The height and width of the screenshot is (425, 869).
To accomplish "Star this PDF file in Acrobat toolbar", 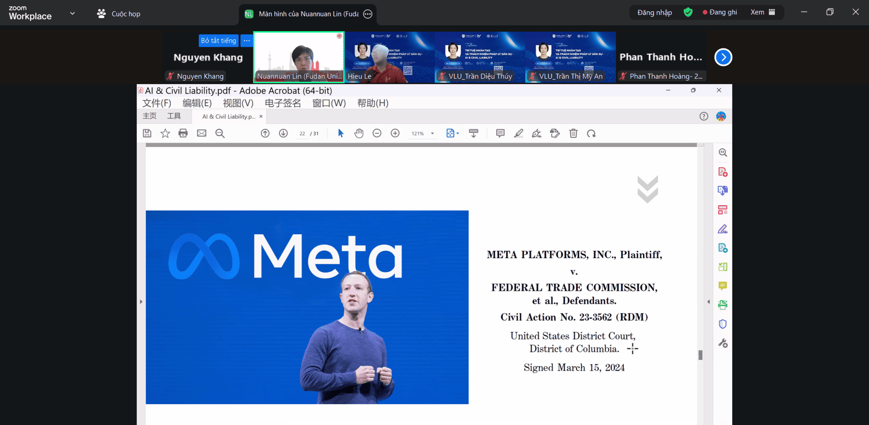I will [x=165, y=133].
